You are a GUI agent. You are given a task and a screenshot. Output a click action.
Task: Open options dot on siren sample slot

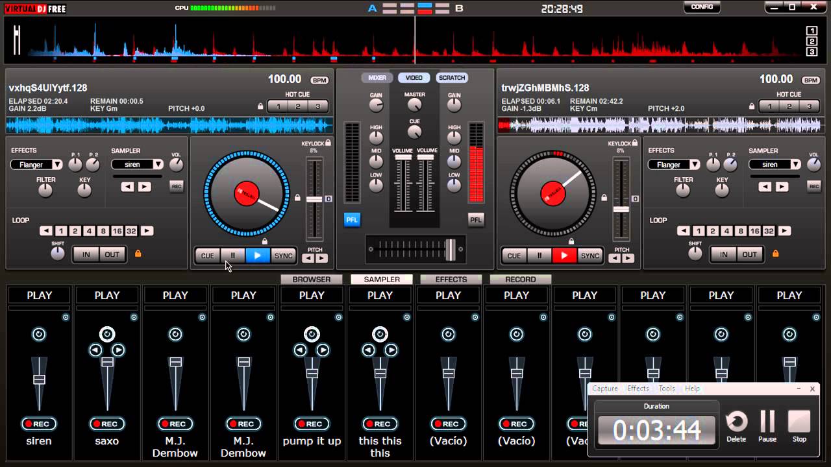coord(66,317)
